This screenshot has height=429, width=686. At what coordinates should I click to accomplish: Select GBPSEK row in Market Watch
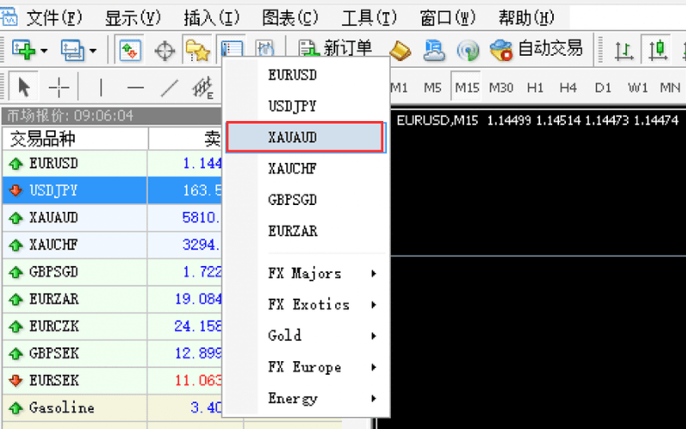tap(112, 353)
